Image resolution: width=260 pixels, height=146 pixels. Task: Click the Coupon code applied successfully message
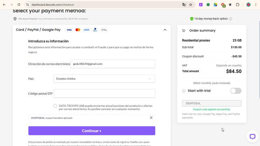pos(212,109)
